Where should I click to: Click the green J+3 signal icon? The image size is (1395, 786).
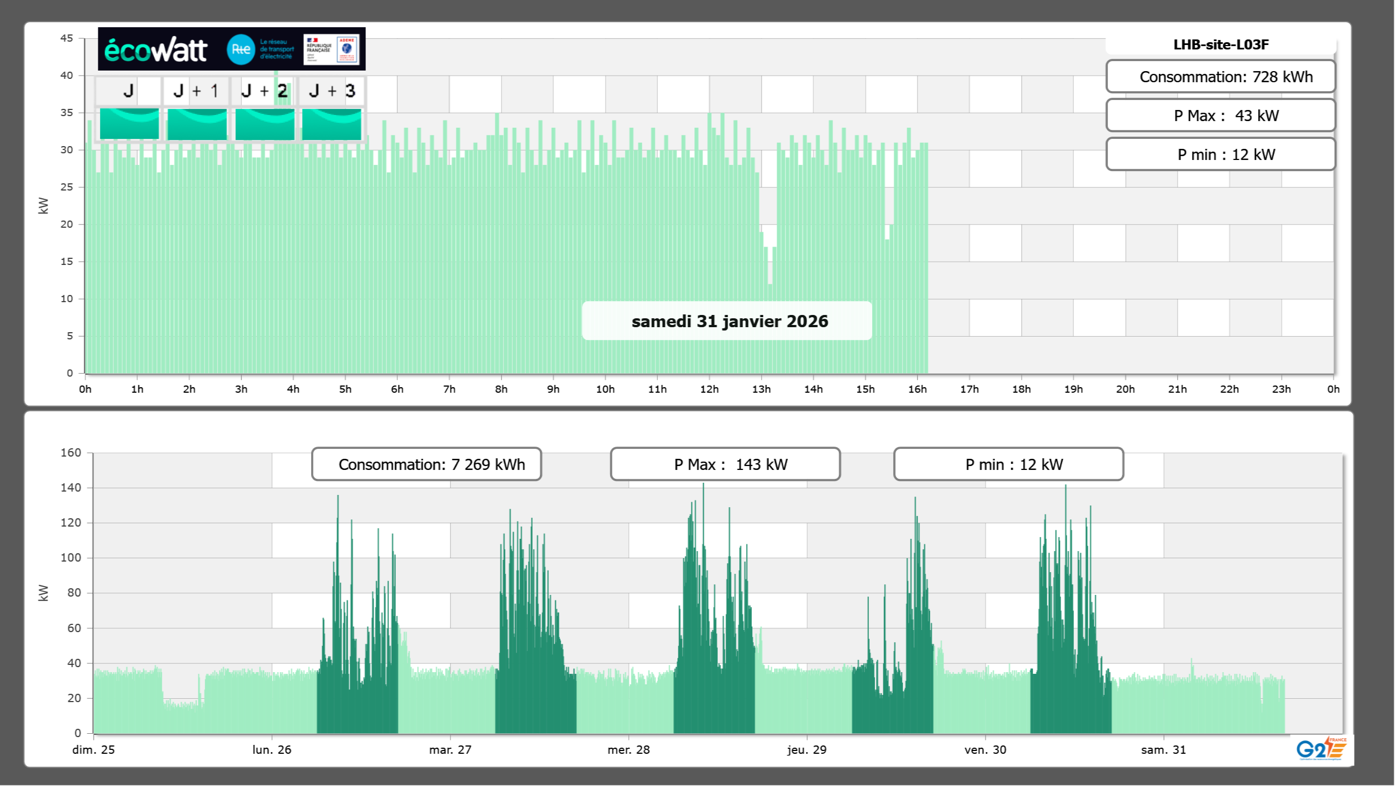pos(332,124)
